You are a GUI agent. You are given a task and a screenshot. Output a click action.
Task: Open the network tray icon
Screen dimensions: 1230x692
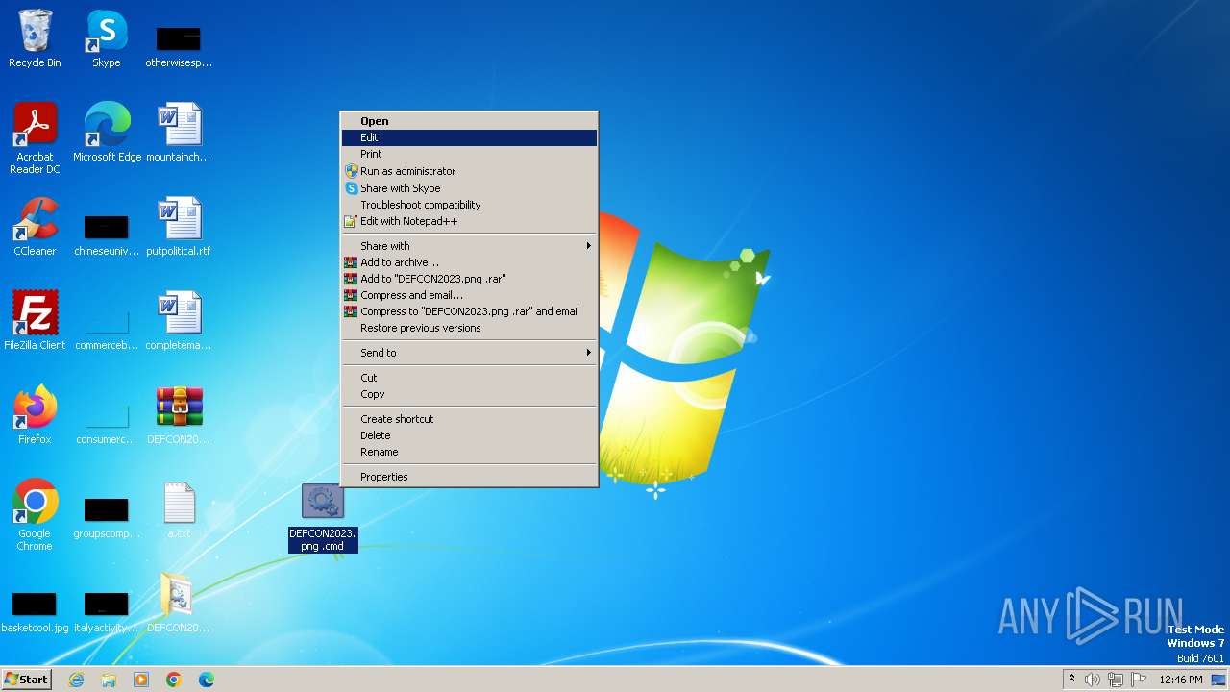(1116, 680)
